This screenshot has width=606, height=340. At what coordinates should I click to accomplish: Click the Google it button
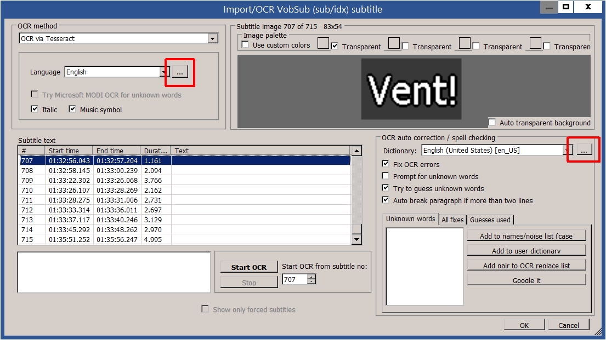click(526, 280)
